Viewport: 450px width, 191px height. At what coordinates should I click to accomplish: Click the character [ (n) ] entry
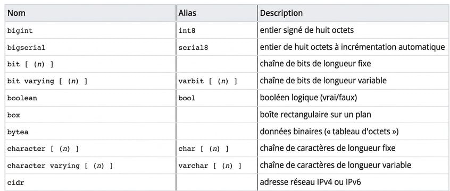(x=43, y=149)
